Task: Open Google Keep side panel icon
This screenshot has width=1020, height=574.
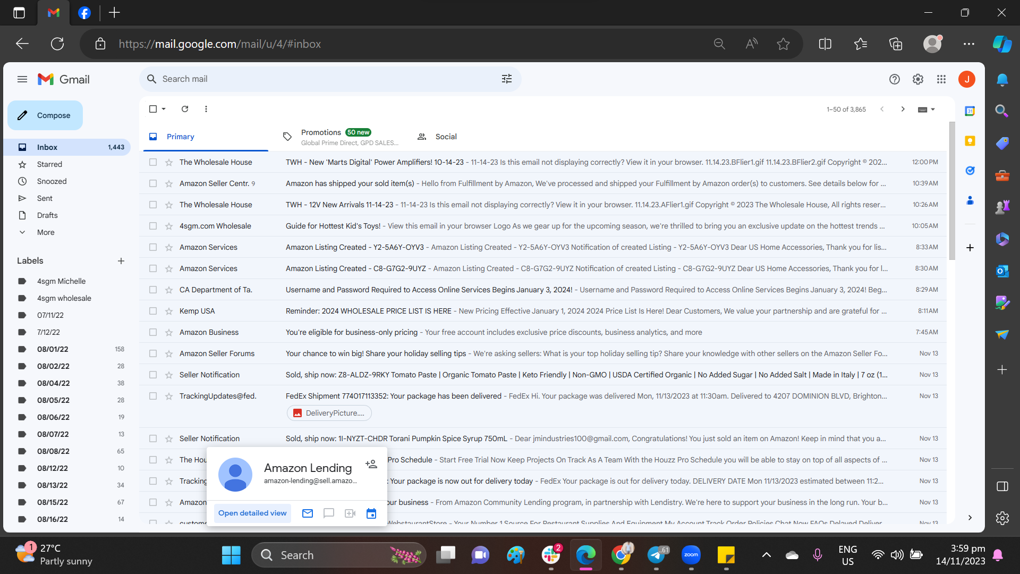Action: coord(970,141)
